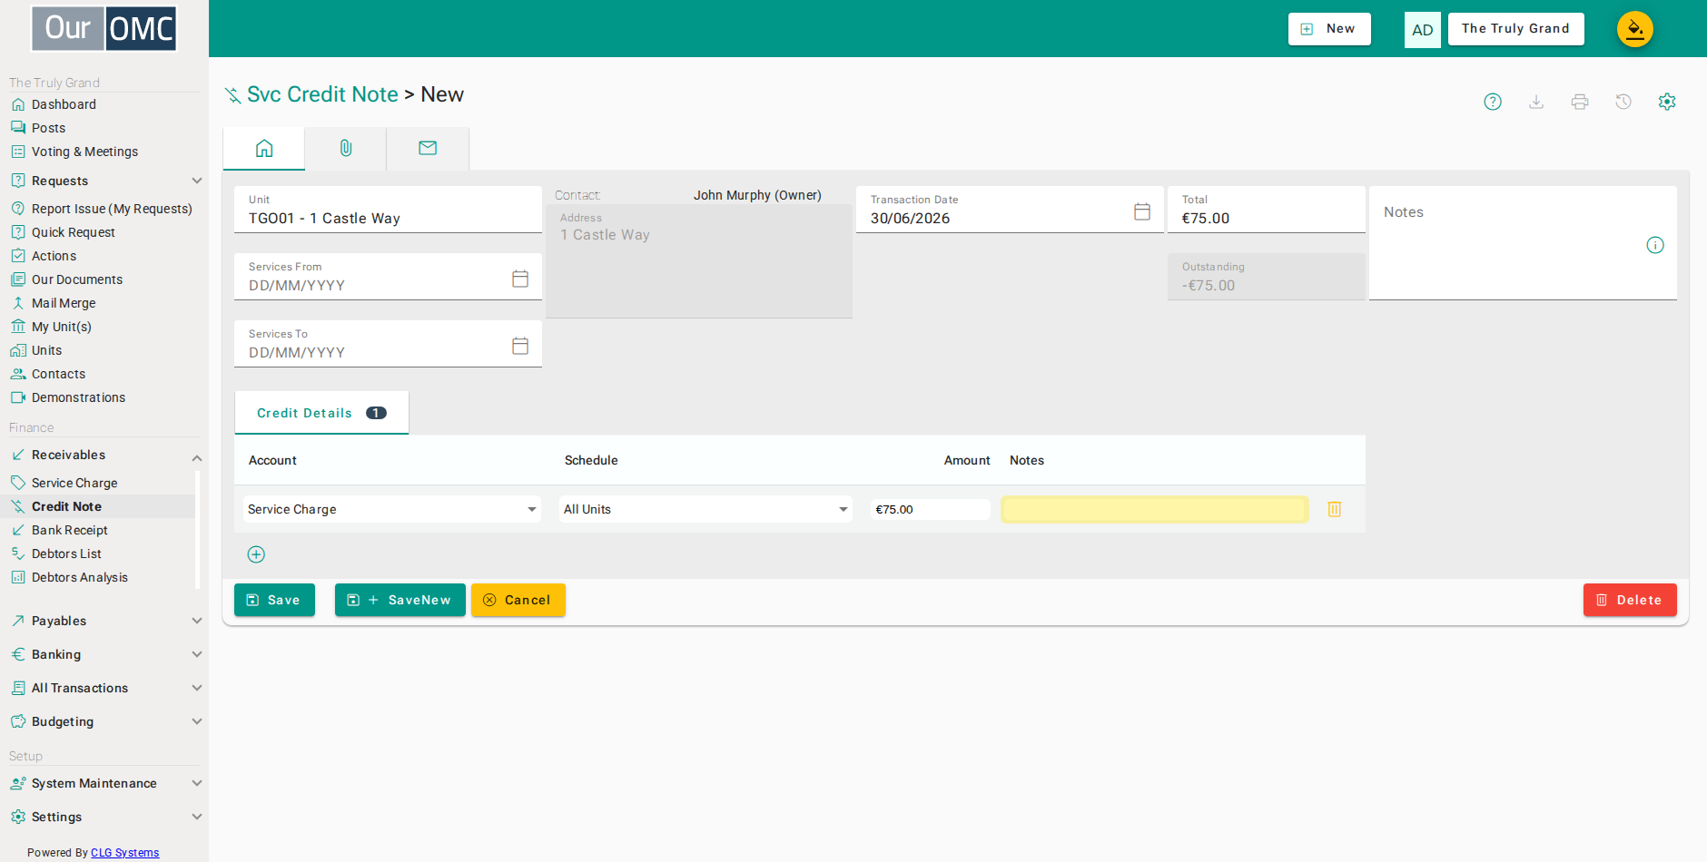Open the help question mark icon

[1493, 102]
